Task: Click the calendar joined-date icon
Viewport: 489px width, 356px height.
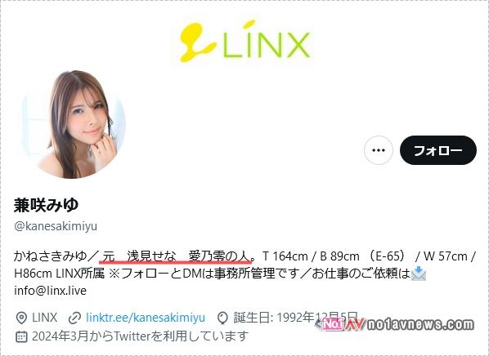Action: point(21,336)
